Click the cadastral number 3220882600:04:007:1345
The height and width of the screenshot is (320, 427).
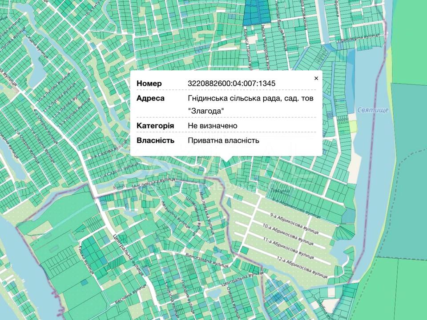click(231, 83)
